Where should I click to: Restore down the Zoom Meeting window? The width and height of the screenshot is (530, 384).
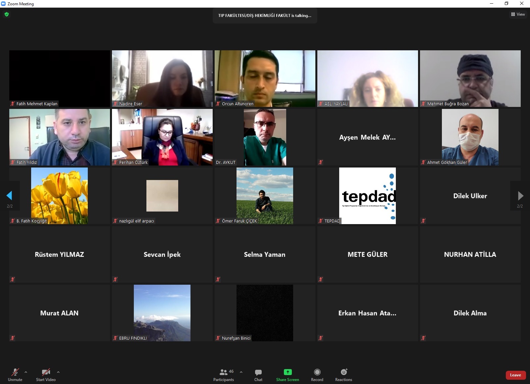(506, 4)
